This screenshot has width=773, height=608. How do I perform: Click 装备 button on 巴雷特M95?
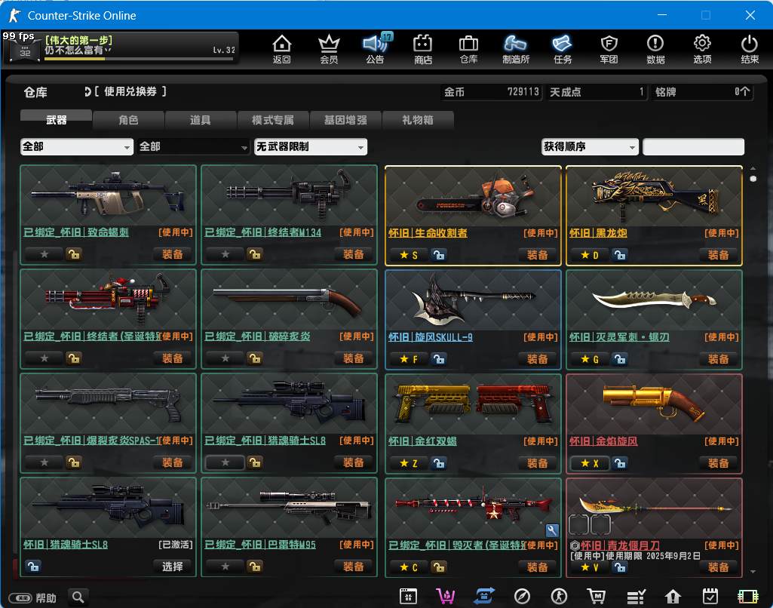click(x=353, y=567)
